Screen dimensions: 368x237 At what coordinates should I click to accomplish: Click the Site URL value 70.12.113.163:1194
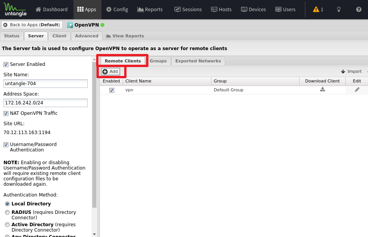[27, 133]
